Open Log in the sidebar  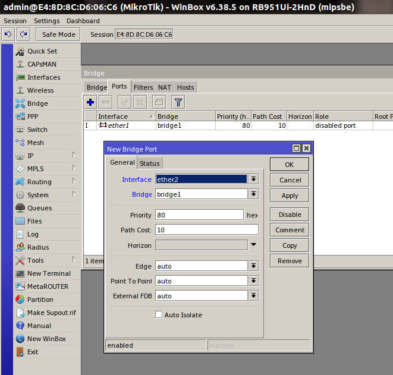(48, 234)
